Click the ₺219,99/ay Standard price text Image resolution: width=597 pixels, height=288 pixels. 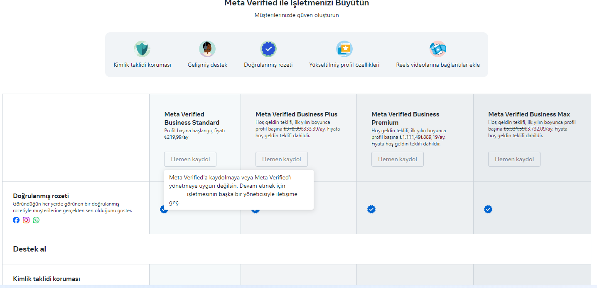[x=176, y=137]
